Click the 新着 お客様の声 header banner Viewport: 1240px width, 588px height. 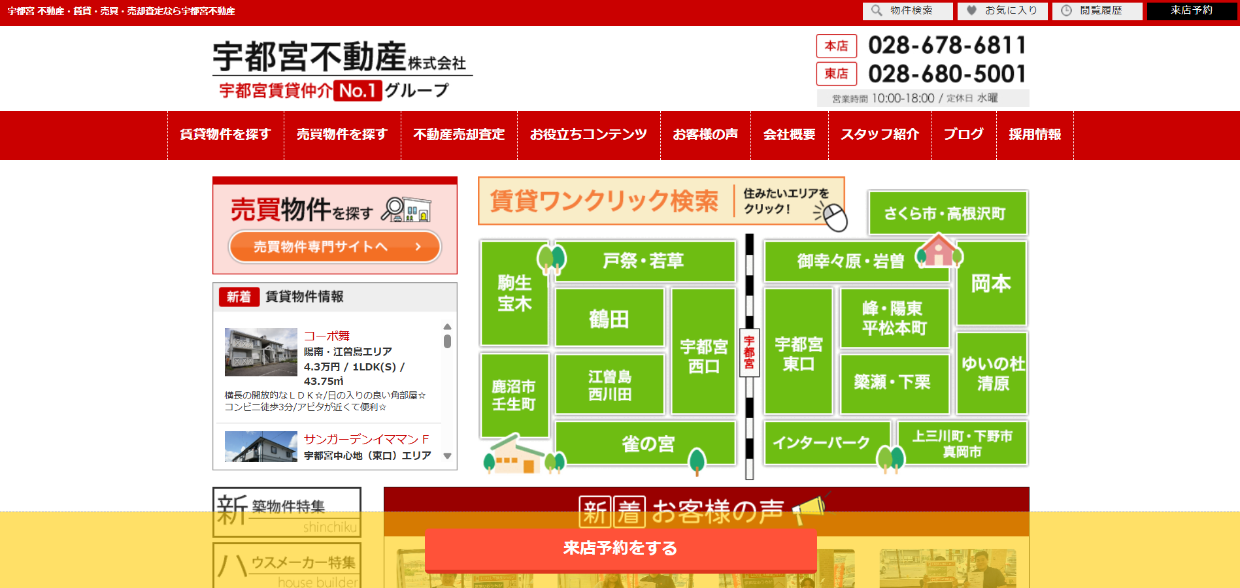pyautogui.click(x=706, y=512)
